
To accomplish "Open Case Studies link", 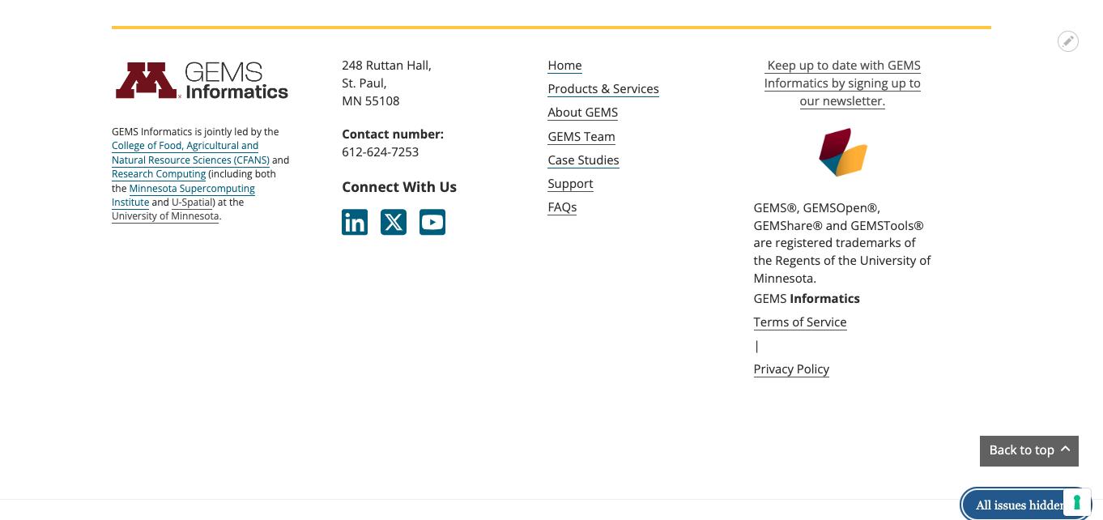I will coord(583,160).
